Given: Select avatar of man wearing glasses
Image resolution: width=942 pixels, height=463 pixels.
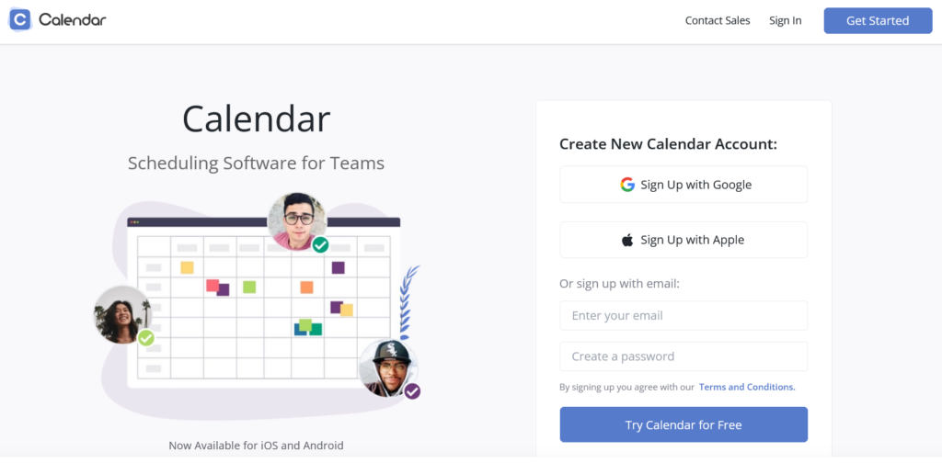Looking at the screenshot, I should pyautogui.click(x=297, y=221).
